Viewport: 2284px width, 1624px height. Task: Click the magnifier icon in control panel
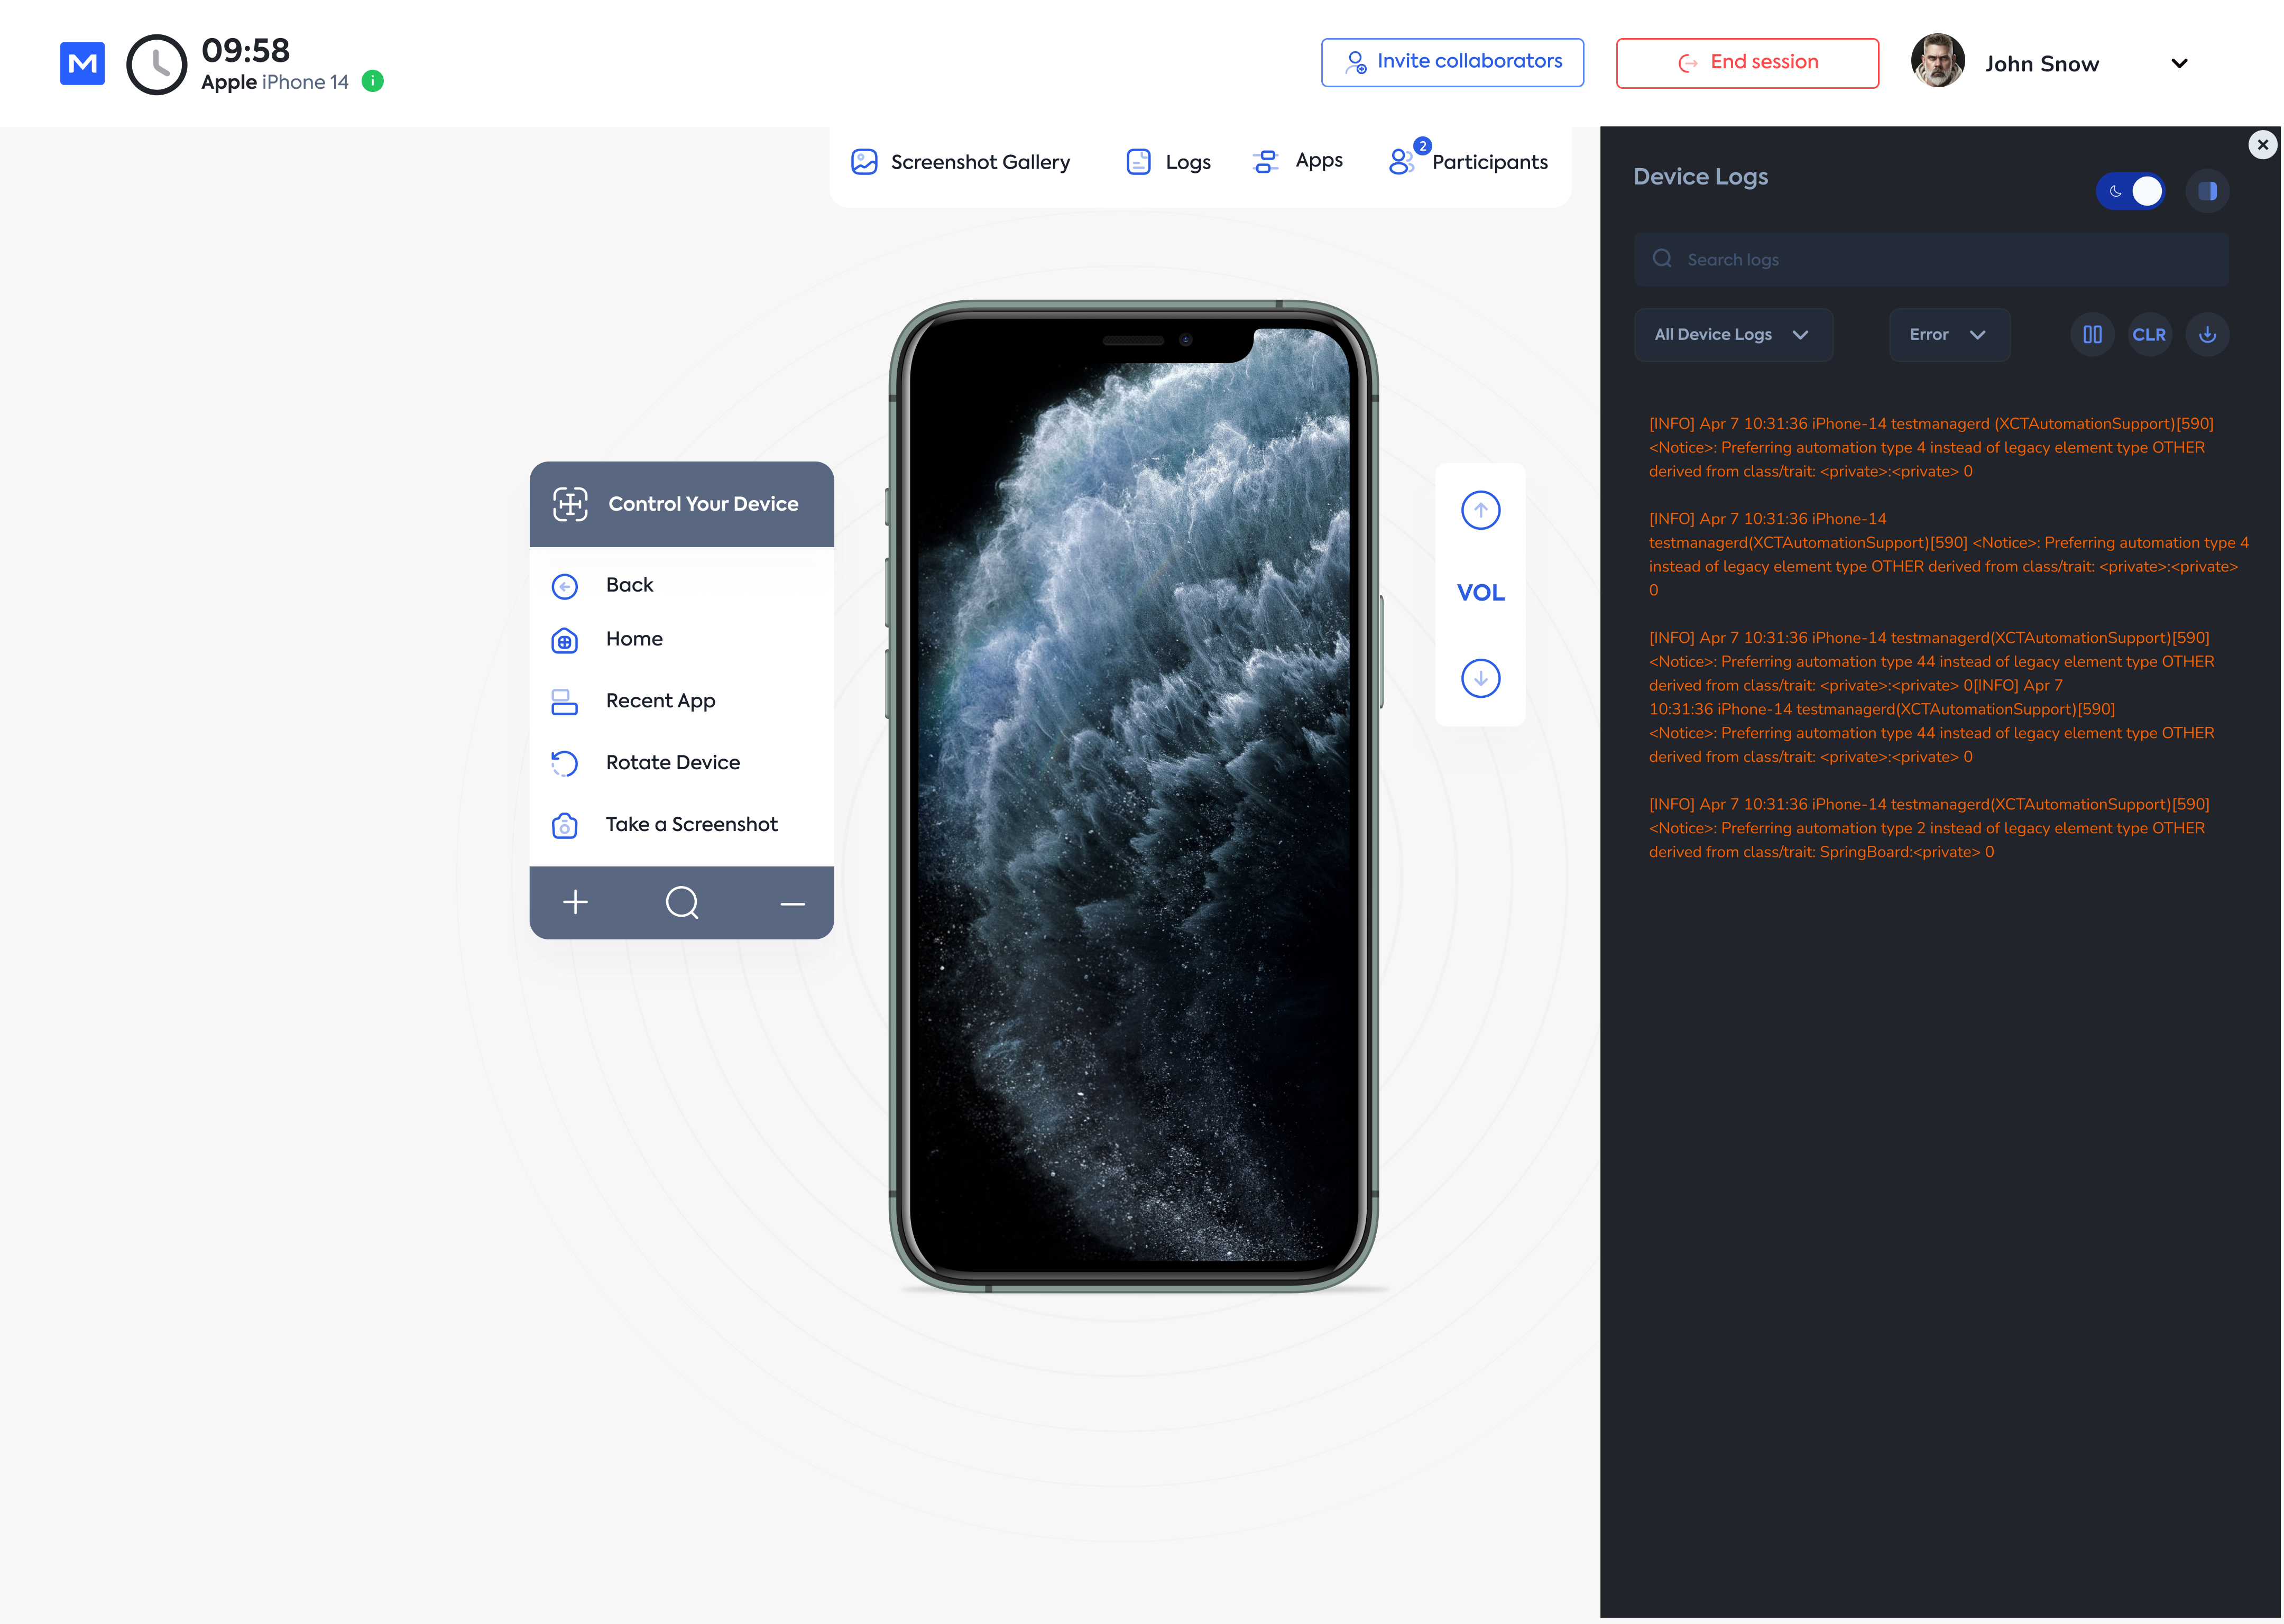682,902
